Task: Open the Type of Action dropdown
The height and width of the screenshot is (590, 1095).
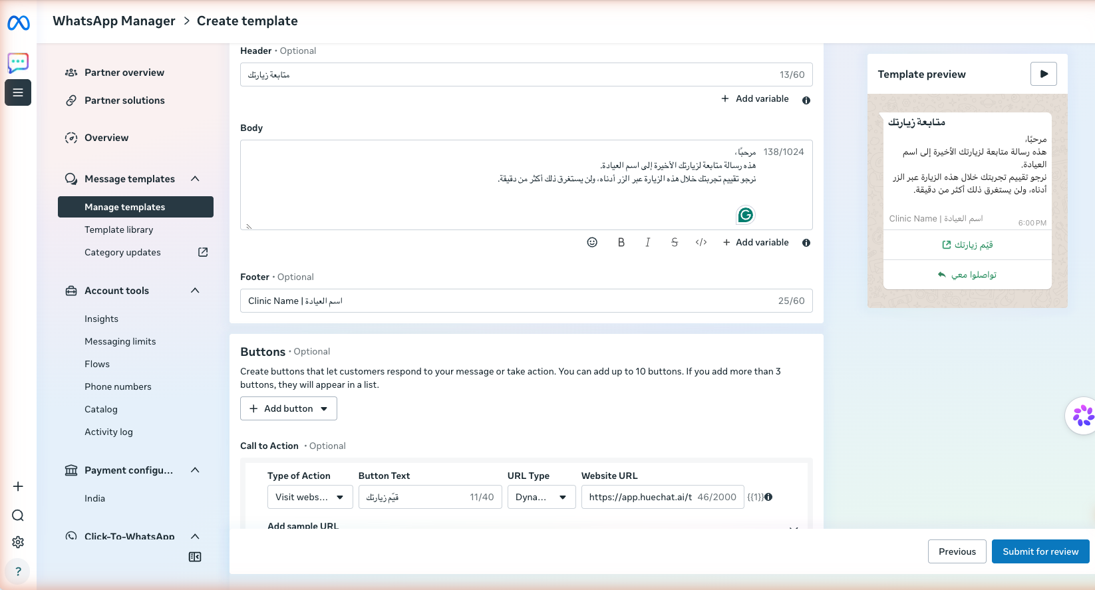Action: coord(310,497)
